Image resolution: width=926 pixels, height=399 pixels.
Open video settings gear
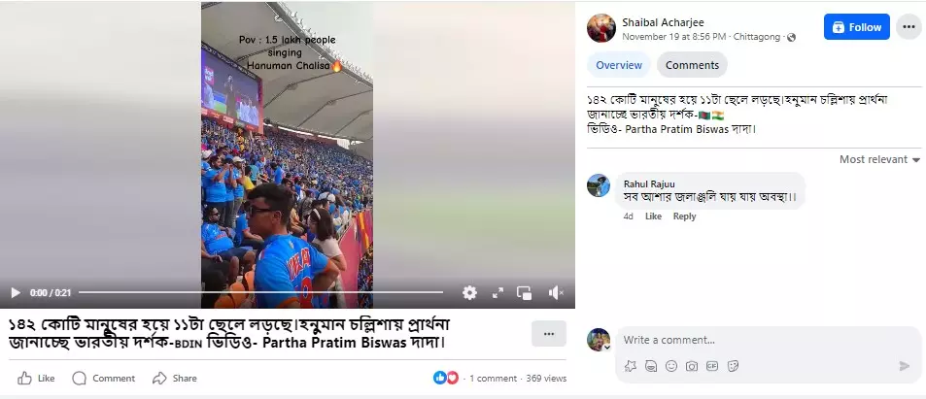(x=469, y=293)
